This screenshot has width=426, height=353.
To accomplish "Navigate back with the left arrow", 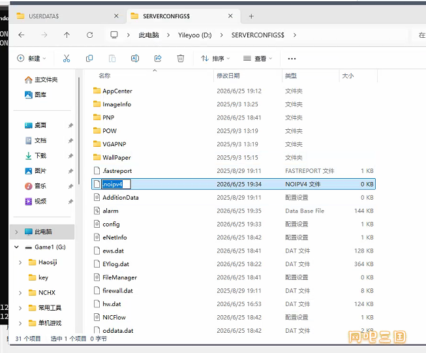I will tap(21, 35).
